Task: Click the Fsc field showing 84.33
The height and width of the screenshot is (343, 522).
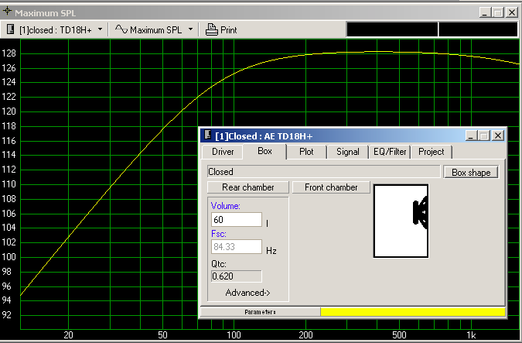Action: tap(237, 247)
